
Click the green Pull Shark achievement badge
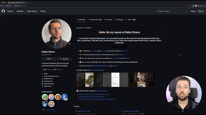[x=45, y=97]
